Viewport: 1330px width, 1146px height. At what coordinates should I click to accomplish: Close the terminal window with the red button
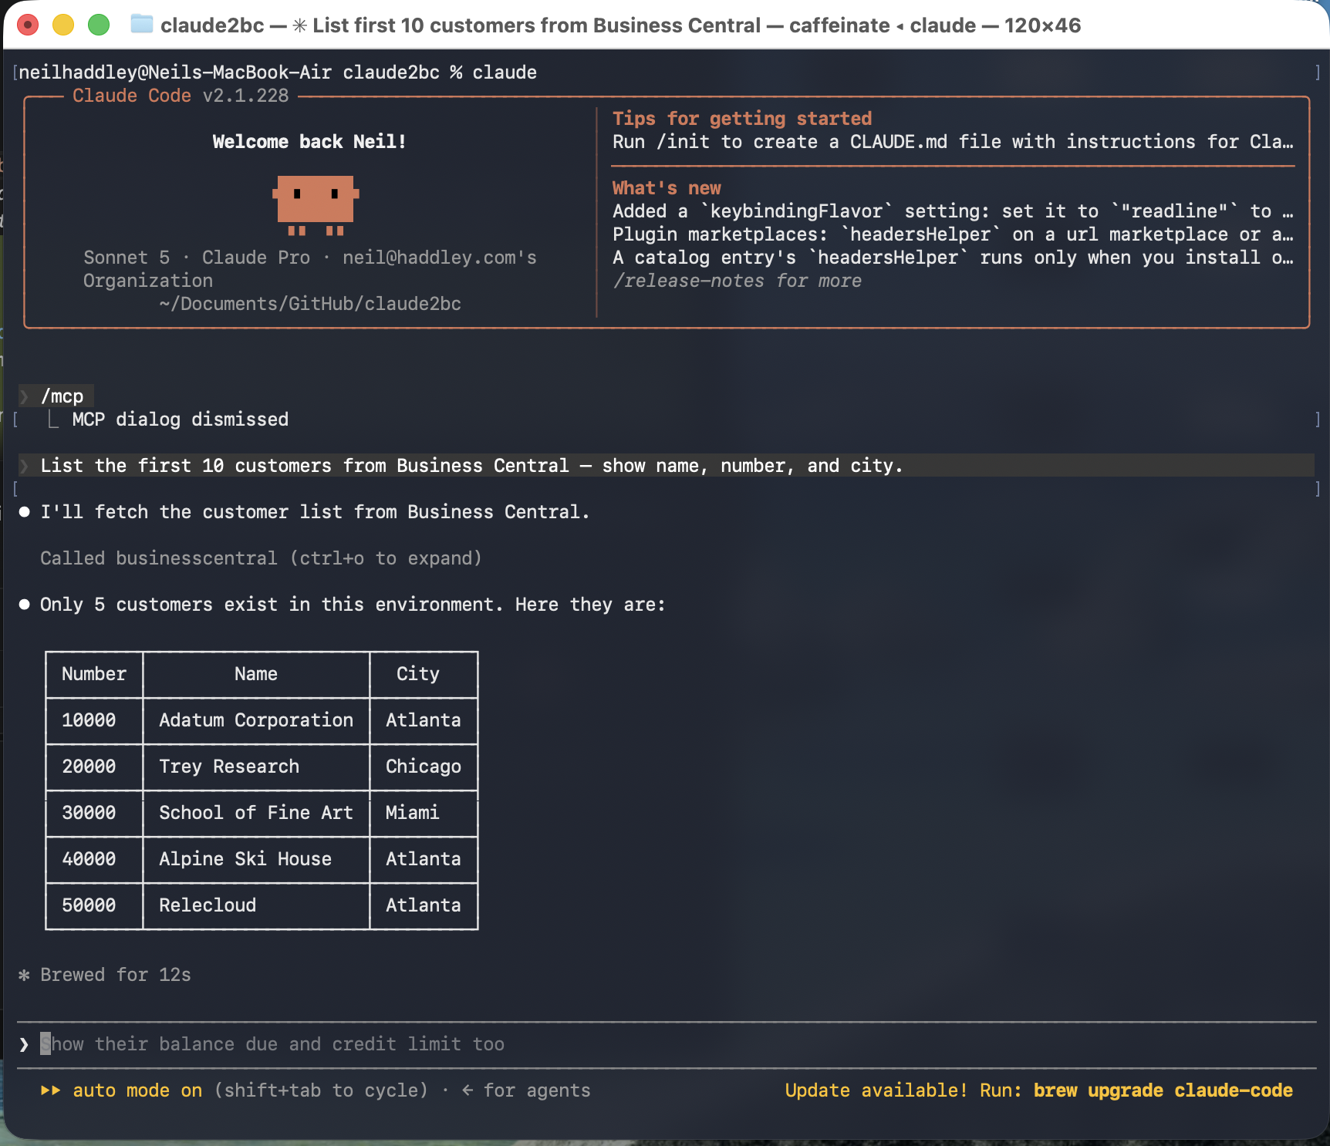tap(28, 25)
